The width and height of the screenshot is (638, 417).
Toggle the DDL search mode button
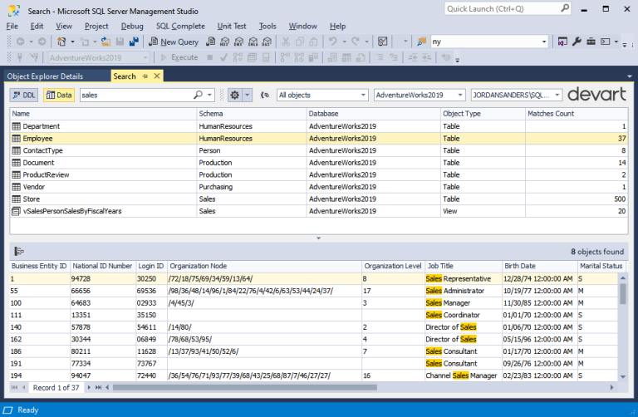coord(24,96)
